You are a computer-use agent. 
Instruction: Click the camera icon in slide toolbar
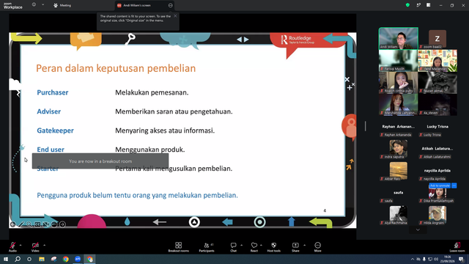pyautogui.click(x=46, y=224)
